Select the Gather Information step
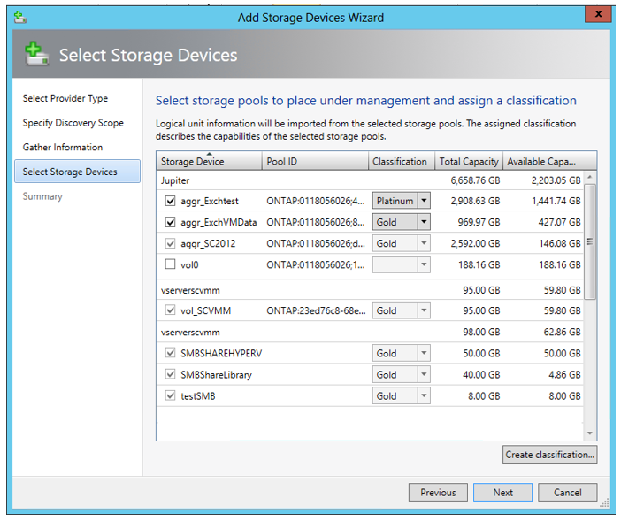This screenshot has height=521, width=621. [63, 148]
